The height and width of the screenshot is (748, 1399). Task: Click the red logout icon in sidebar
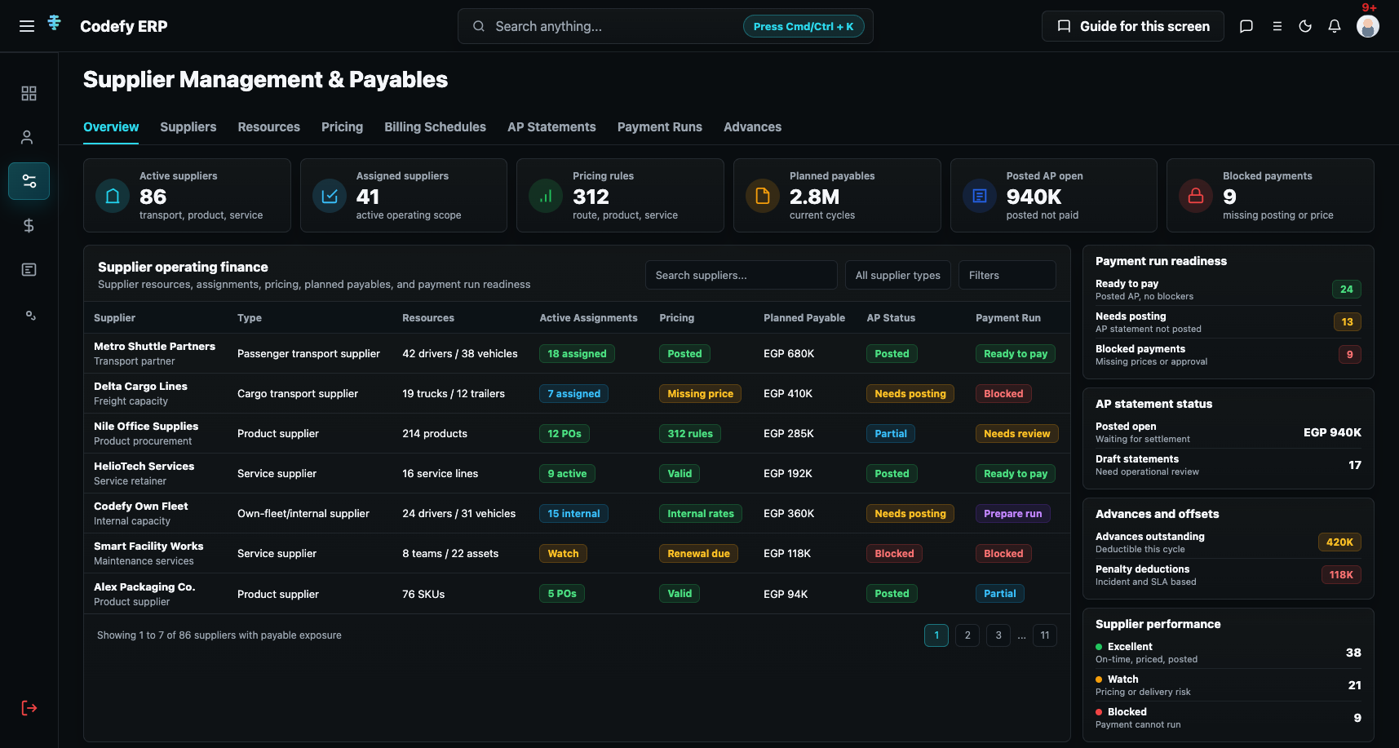[29, 708]
